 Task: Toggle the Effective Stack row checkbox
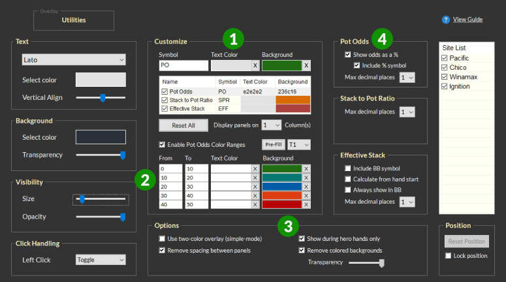point(165,109)
